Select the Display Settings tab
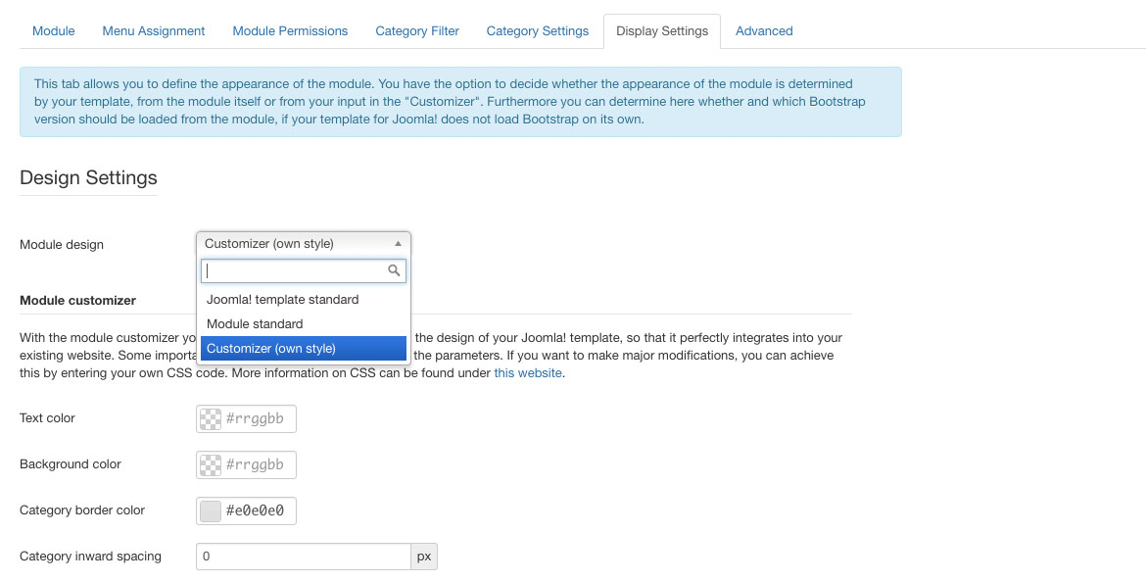 click(x=662, y=31)
